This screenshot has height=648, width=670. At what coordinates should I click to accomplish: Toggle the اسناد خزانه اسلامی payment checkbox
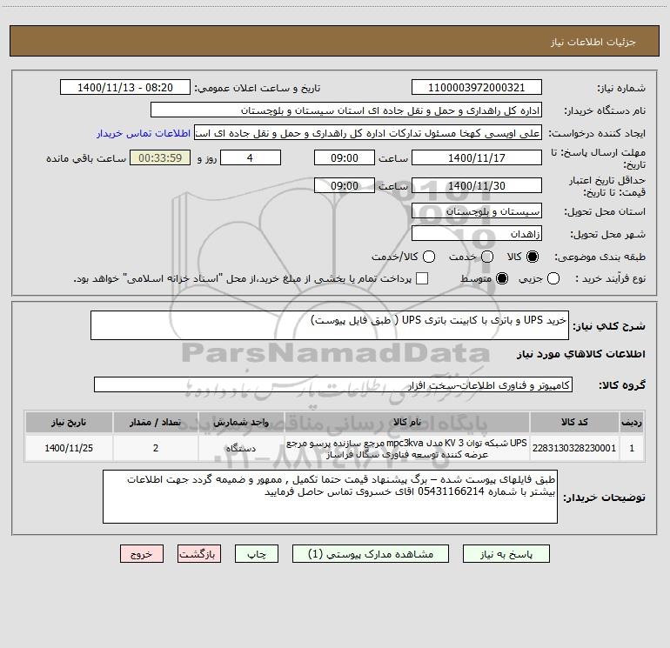[x=422, y=278]
